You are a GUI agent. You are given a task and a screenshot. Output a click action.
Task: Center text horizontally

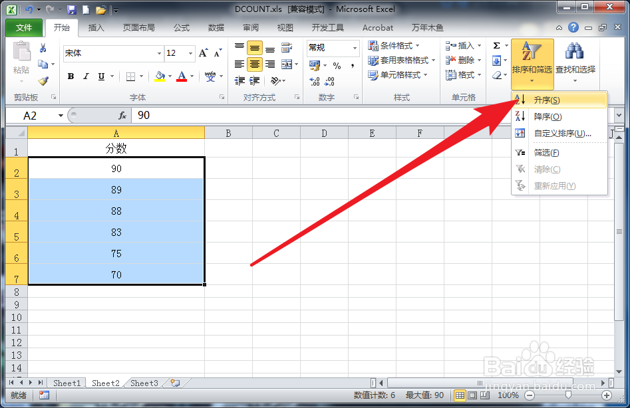click(255, 64)
